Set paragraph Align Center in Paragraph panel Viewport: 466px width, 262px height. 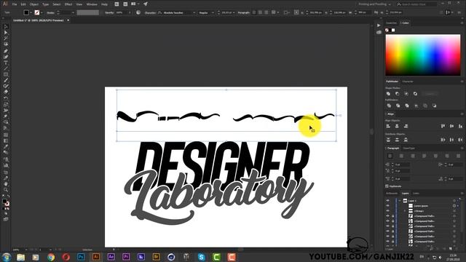point(401,156)
